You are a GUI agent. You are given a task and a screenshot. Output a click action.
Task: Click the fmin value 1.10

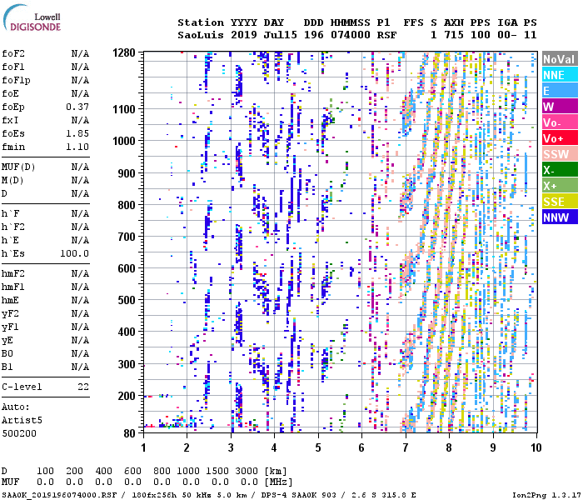click(77, 147)
